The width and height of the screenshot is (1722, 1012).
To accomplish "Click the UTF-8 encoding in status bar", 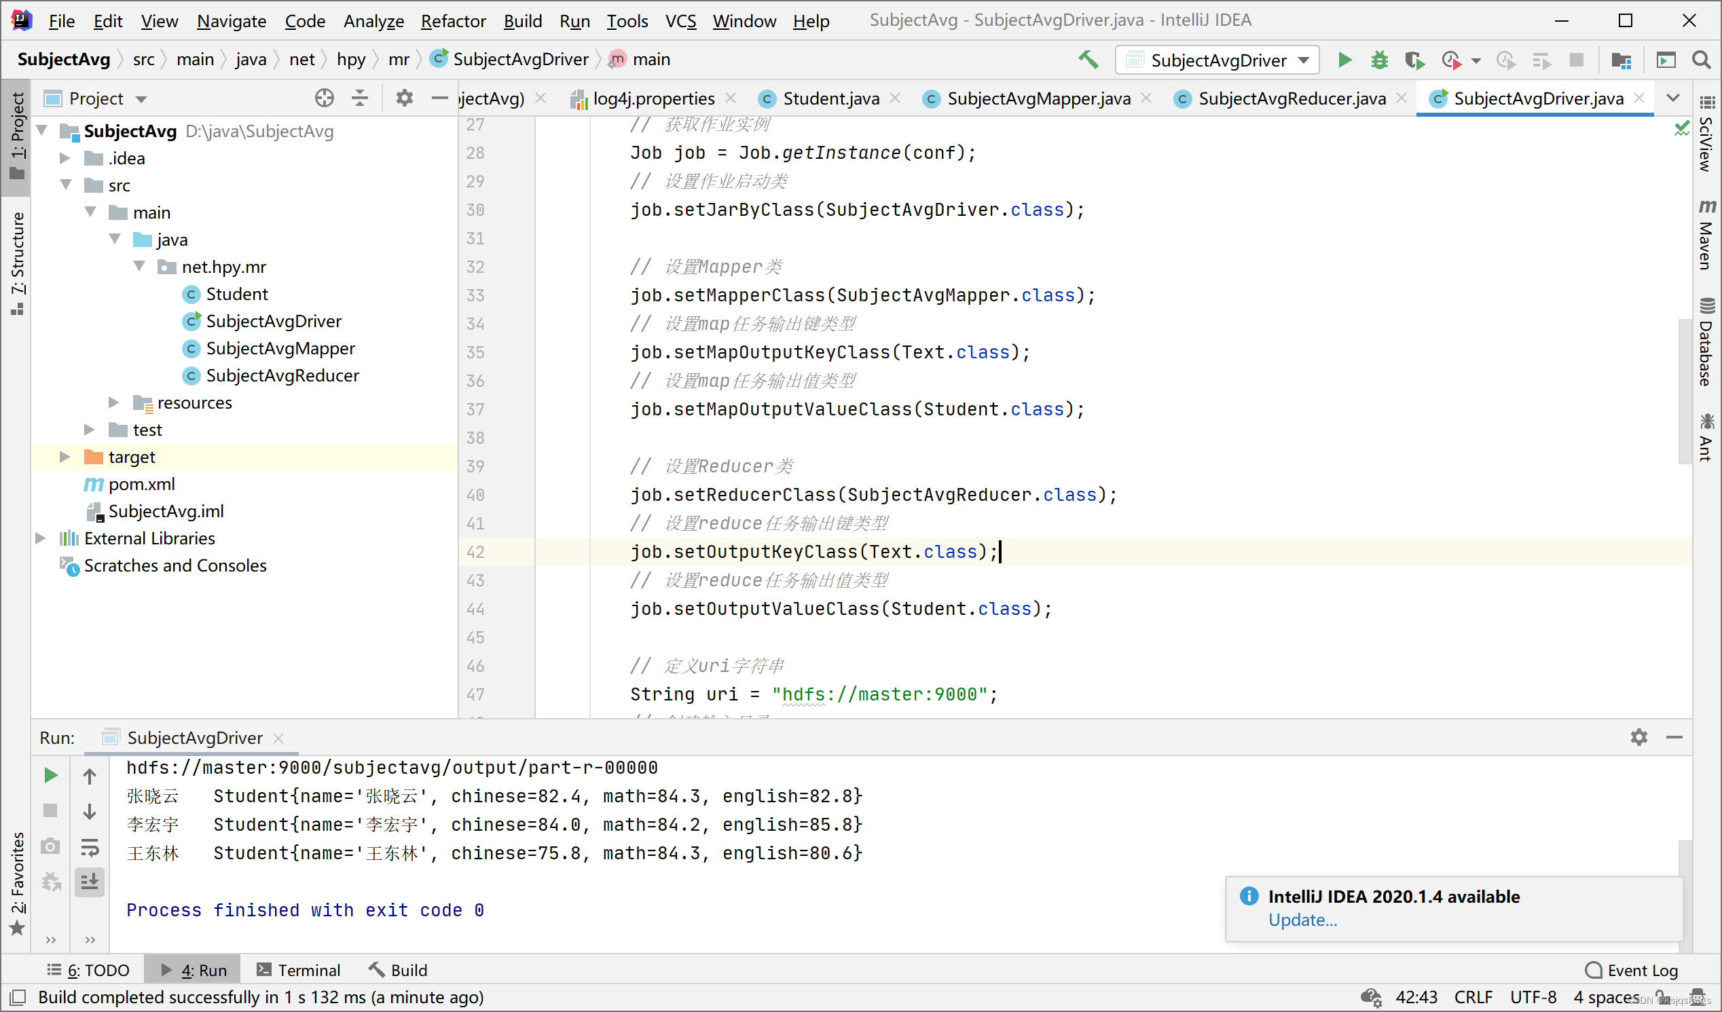I will click(x=1533, y=997).
